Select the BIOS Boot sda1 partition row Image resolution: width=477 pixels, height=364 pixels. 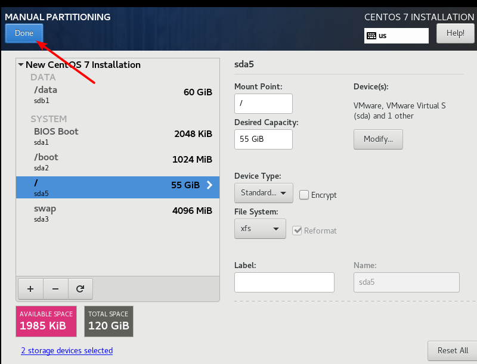pos(117,136)
